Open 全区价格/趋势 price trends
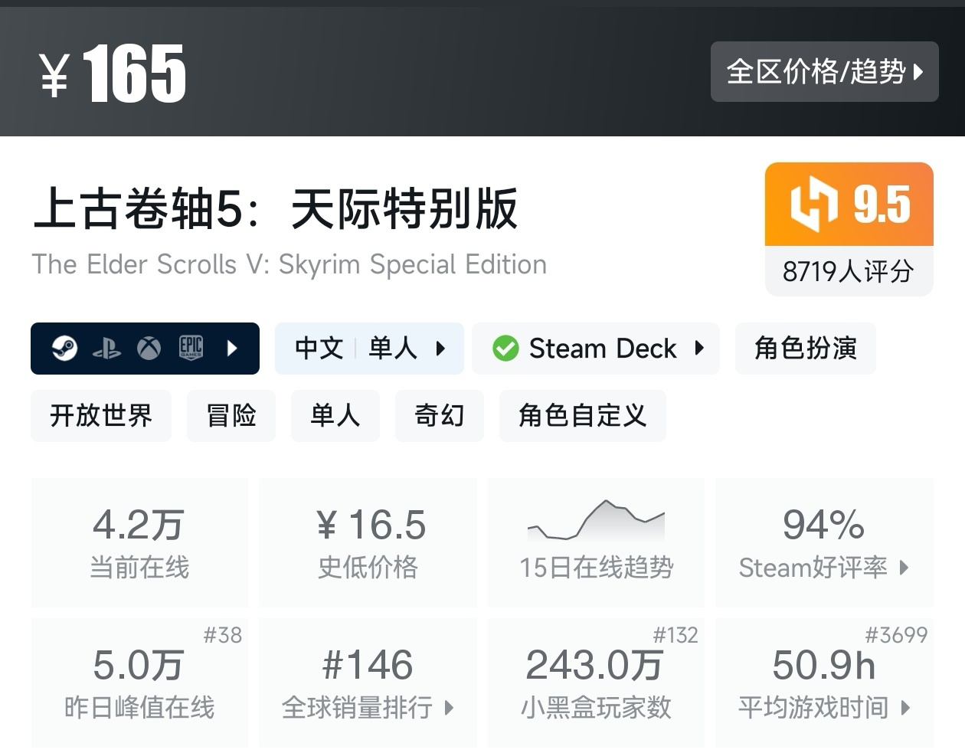965x753 pixels. pyautogui.click(x=825, y=72)
